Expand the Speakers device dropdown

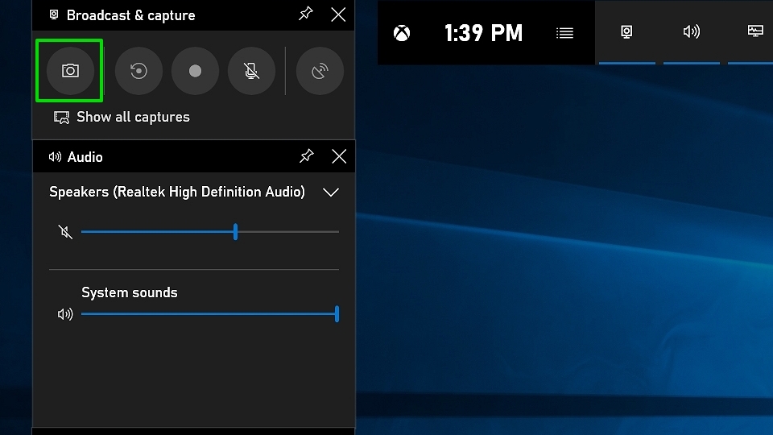(x=330, y=193)
